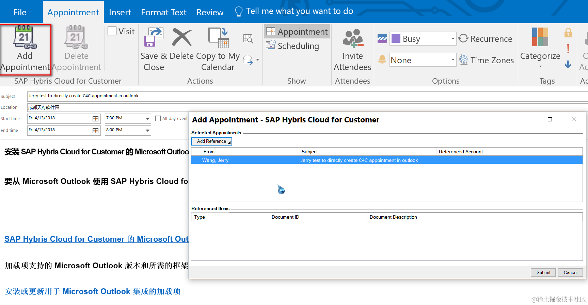Open the None reminder dropdown
This screenshot has width=588, height=305.
click(452, 60)
